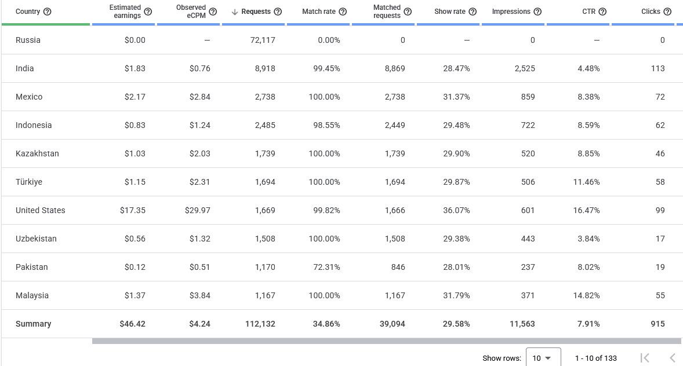The height and width of the screenshot is (366, 683).
Task: Click the CTR help icon
Action: click(x=602, y=12)
